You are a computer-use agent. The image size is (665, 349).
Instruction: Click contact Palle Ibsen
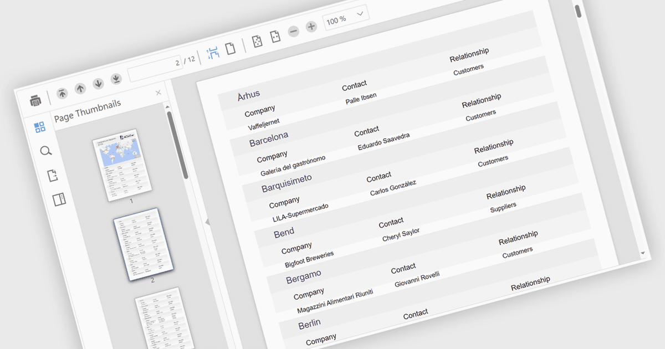[x=361, y=97]
